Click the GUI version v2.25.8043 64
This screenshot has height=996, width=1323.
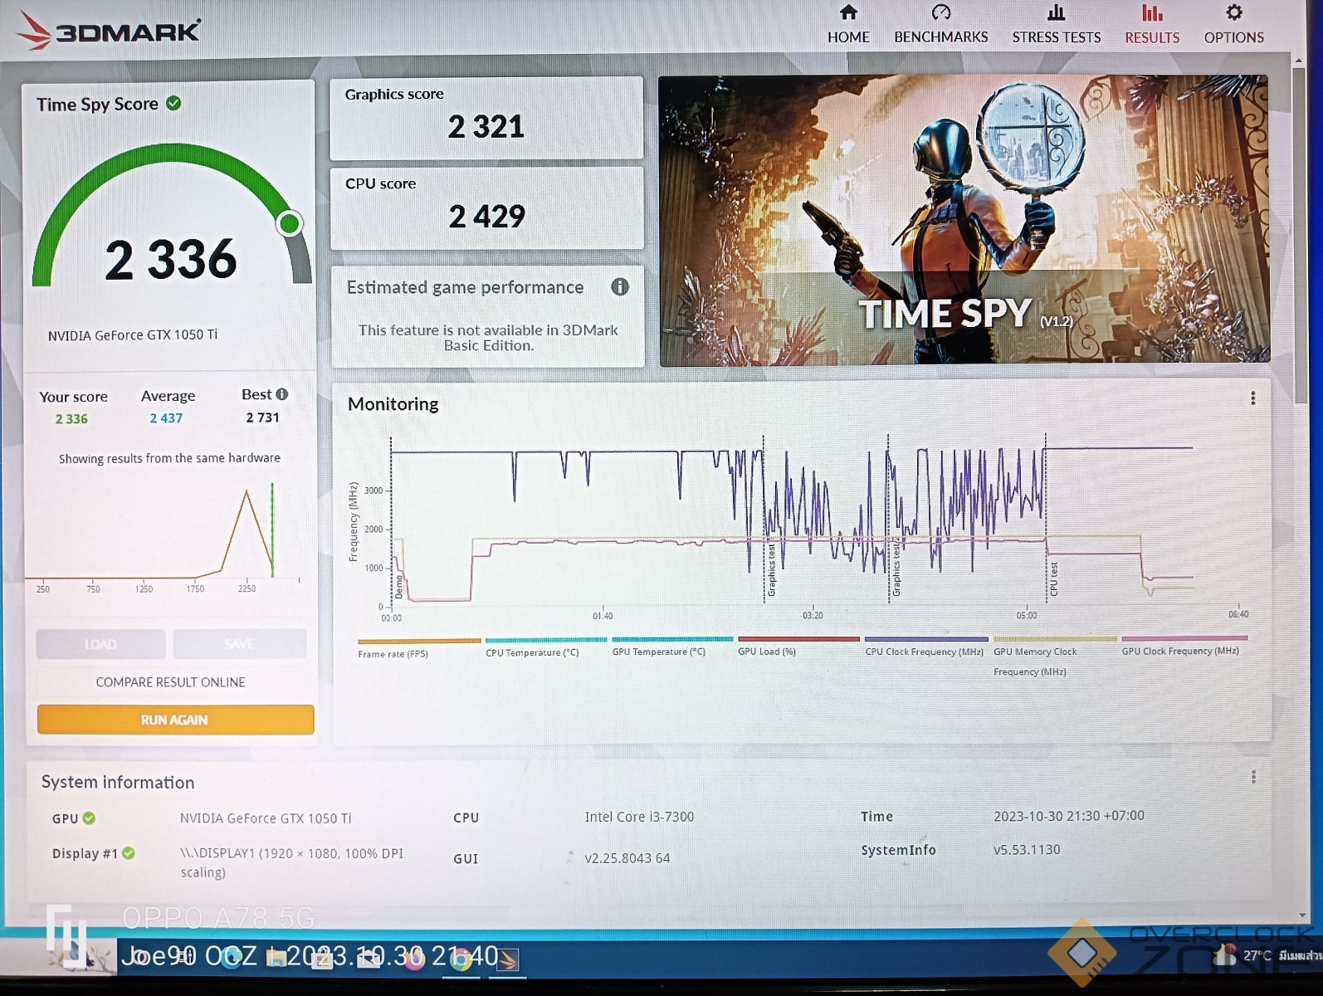tap(627, 858)
